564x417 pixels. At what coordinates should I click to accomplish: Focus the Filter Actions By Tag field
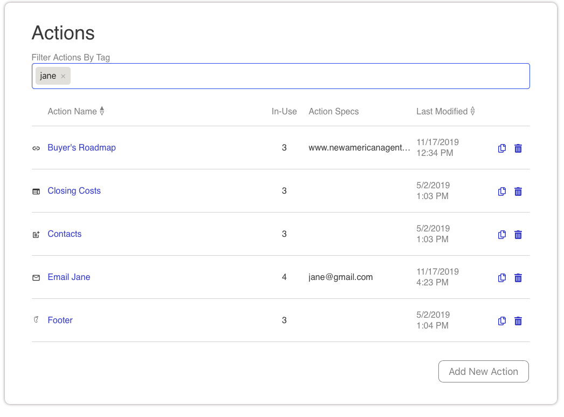[297, 76]
